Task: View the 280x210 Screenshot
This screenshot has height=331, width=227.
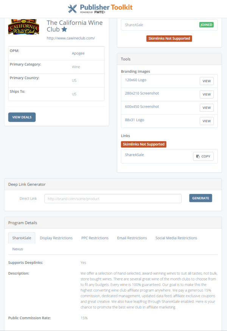Action: click(x=207, y=94)
